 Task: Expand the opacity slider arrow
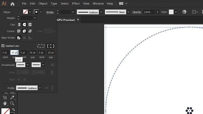(157, 12)
